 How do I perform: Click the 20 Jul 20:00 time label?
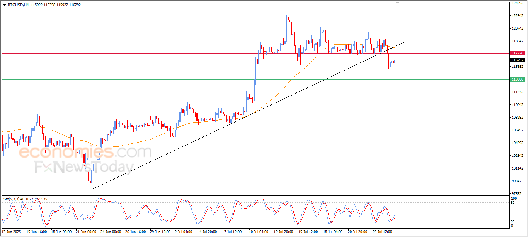(358, 232)
